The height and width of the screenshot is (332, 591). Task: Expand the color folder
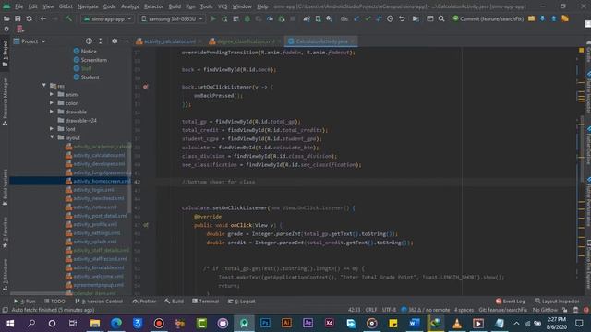coord(52,102)
